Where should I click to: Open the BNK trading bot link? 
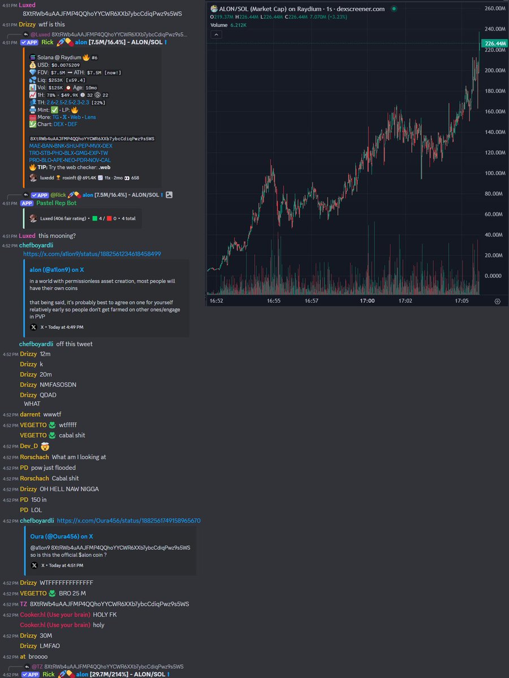click(59, 146)
